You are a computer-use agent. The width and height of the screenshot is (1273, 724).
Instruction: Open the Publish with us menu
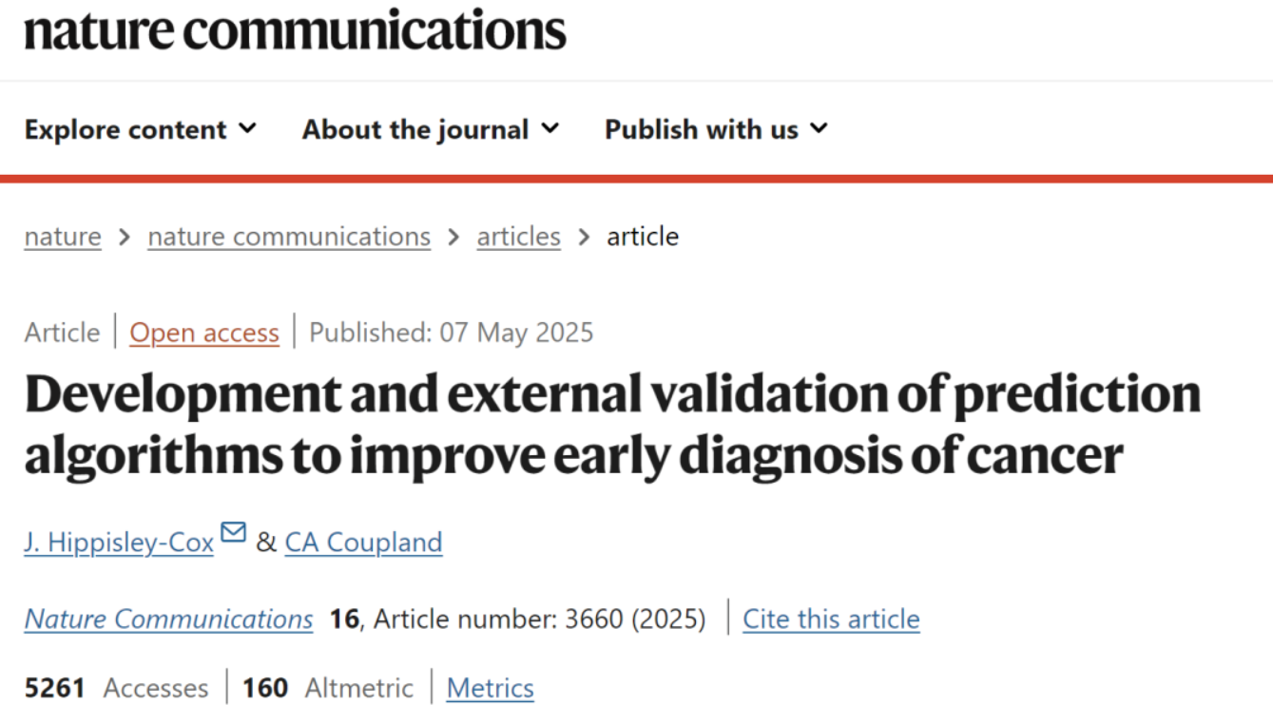[702, 129]
